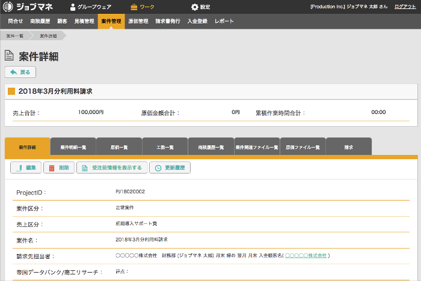The width and height of the screenshot is (421, 281).
Task: Select the orange 案件詳細 tab
Action: pyautogui.click(x=28, y=147)
